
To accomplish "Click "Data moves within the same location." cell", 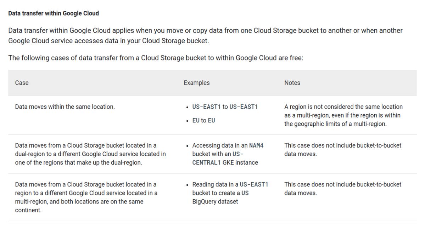I will pyautogui.click(x=65, y=107).
